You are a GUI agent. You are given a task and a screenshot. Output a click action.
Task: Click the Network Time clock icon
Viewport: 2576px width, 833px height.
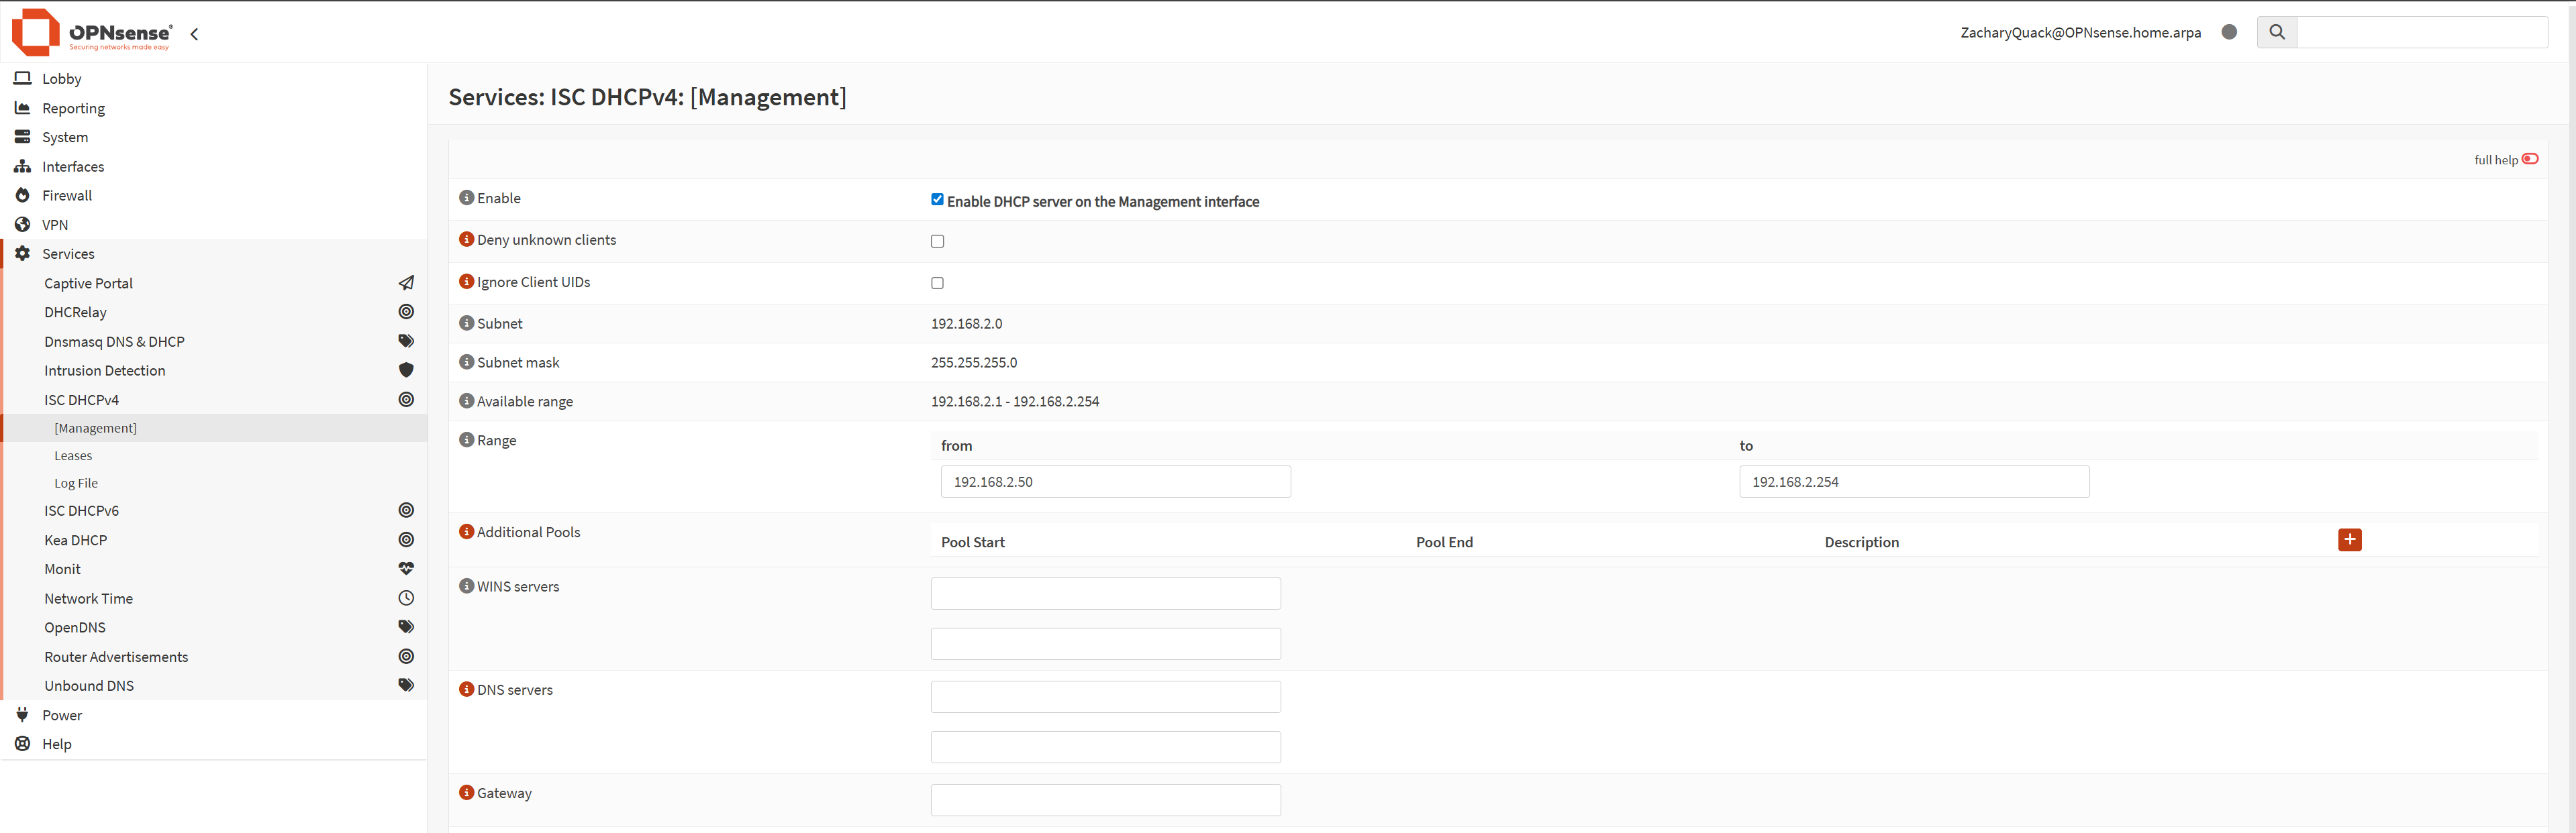pyautogui.click(x=406, y=598)
